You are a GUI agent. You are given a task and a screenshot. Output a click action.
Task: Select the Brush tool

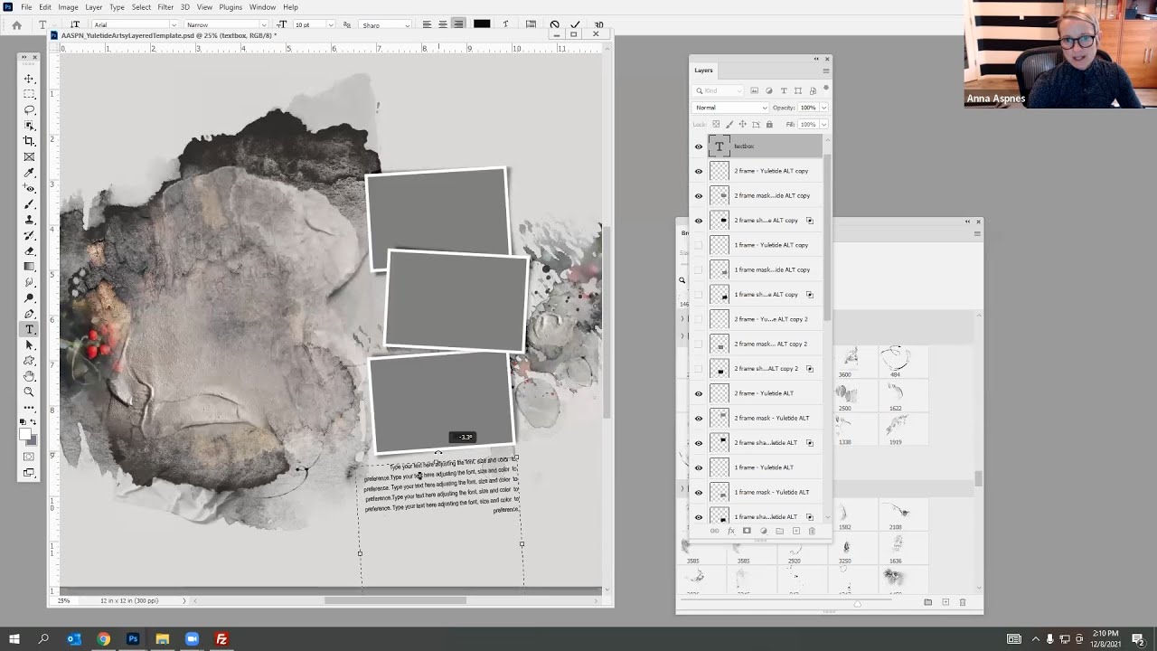click(30, 204)
